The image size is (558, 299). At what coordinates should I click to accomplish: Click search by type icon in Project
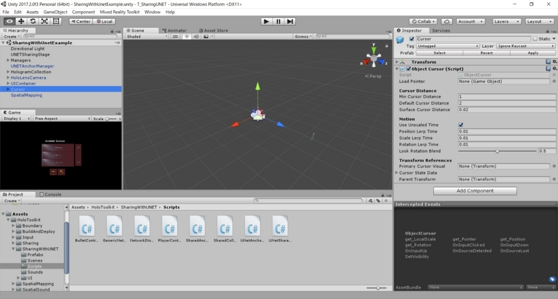[371, 200]
